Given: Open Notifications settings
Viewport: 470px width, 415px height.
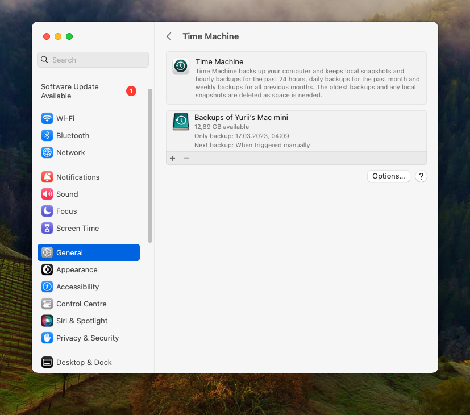Looking at the screenshot, I should coord(77,177).
